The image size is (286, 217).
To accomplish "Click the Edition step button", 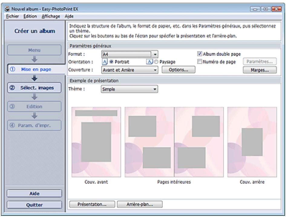I will click(x=34, y=106).
